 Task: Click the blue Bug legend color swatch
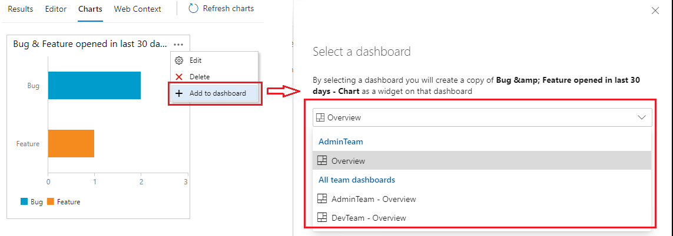pyautogui.click(x=24, y=202)
